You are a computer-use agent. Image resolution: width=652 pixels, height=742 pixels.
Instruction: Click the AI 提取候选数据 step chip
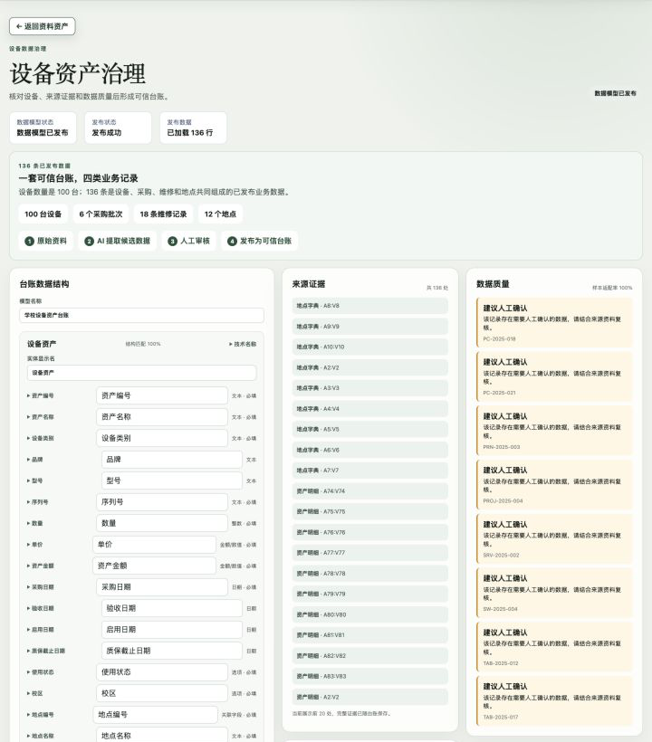[x=118, y=241]
